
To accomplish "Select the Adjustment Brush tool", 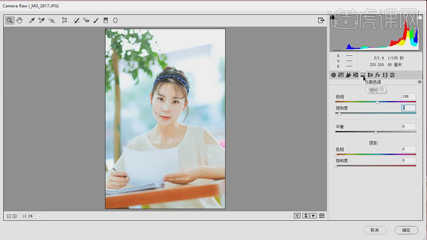I will (96, 20).
